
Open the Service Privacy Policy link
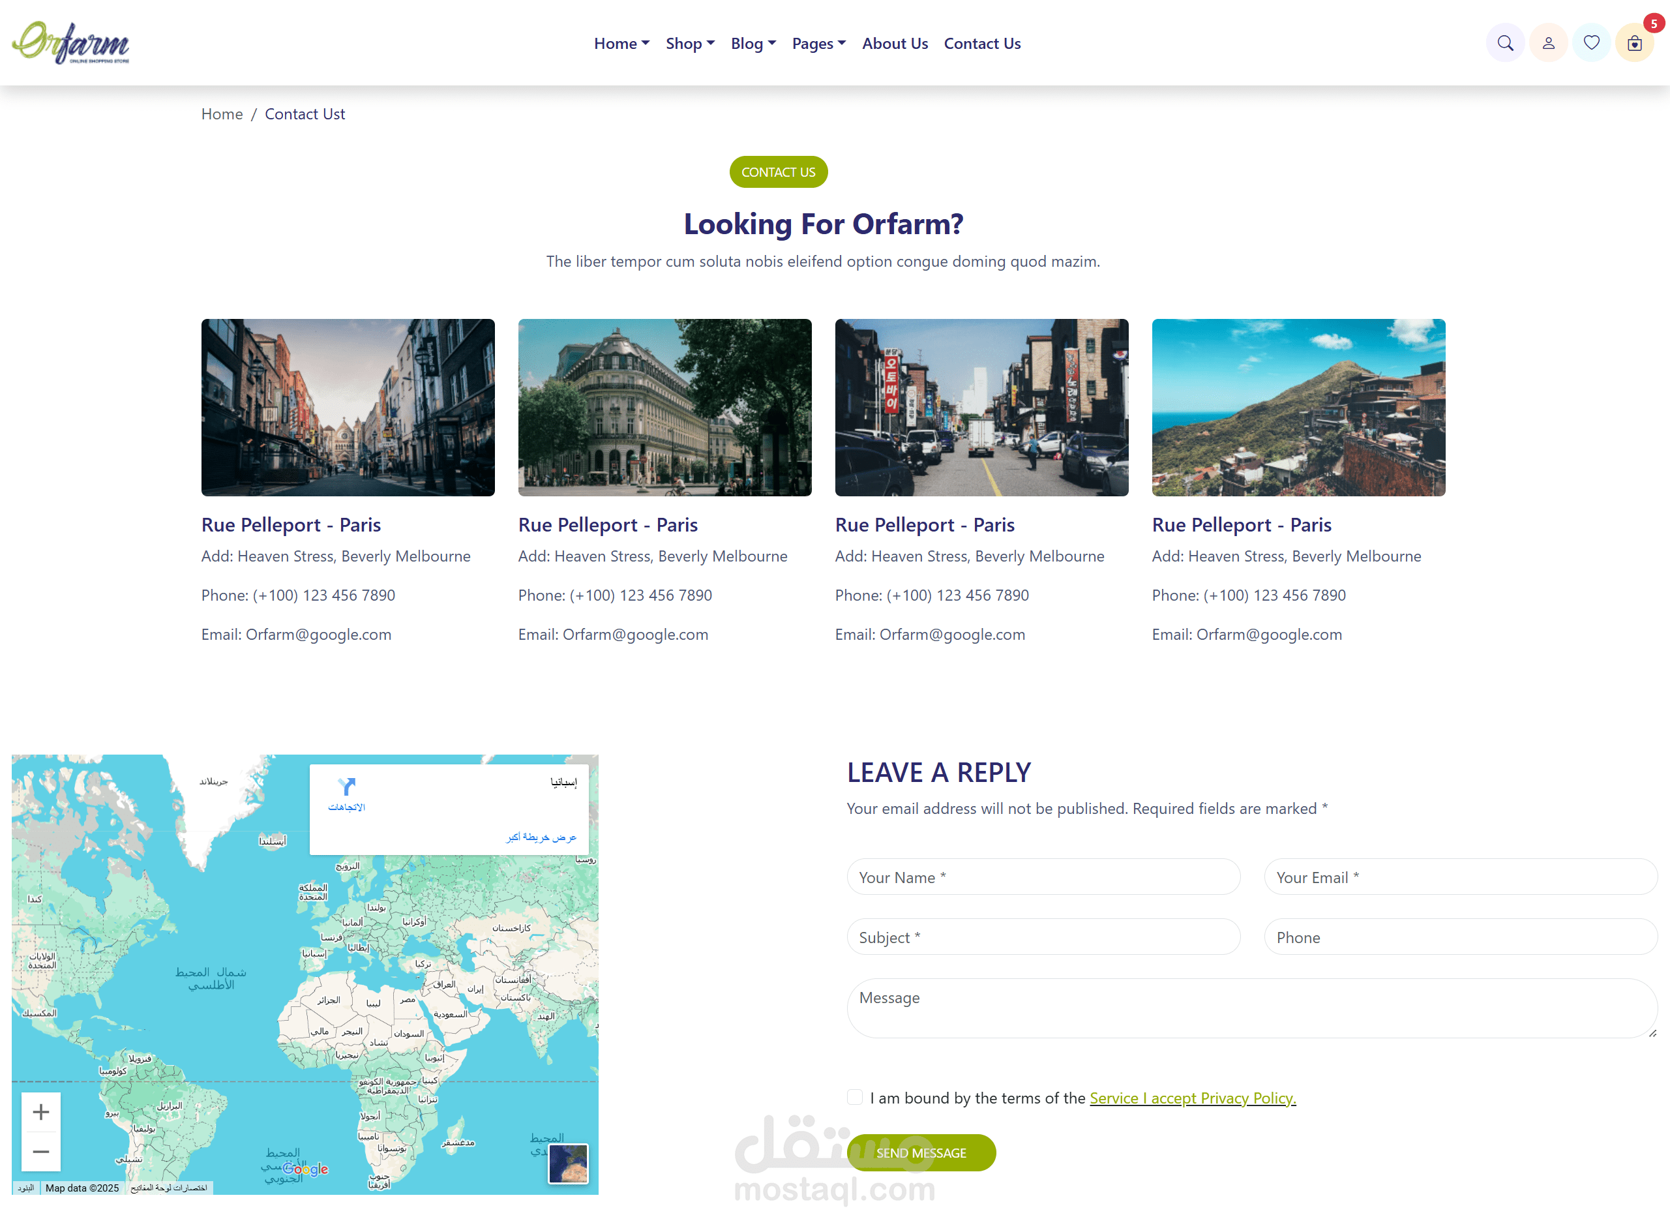click(1192, 1098)
